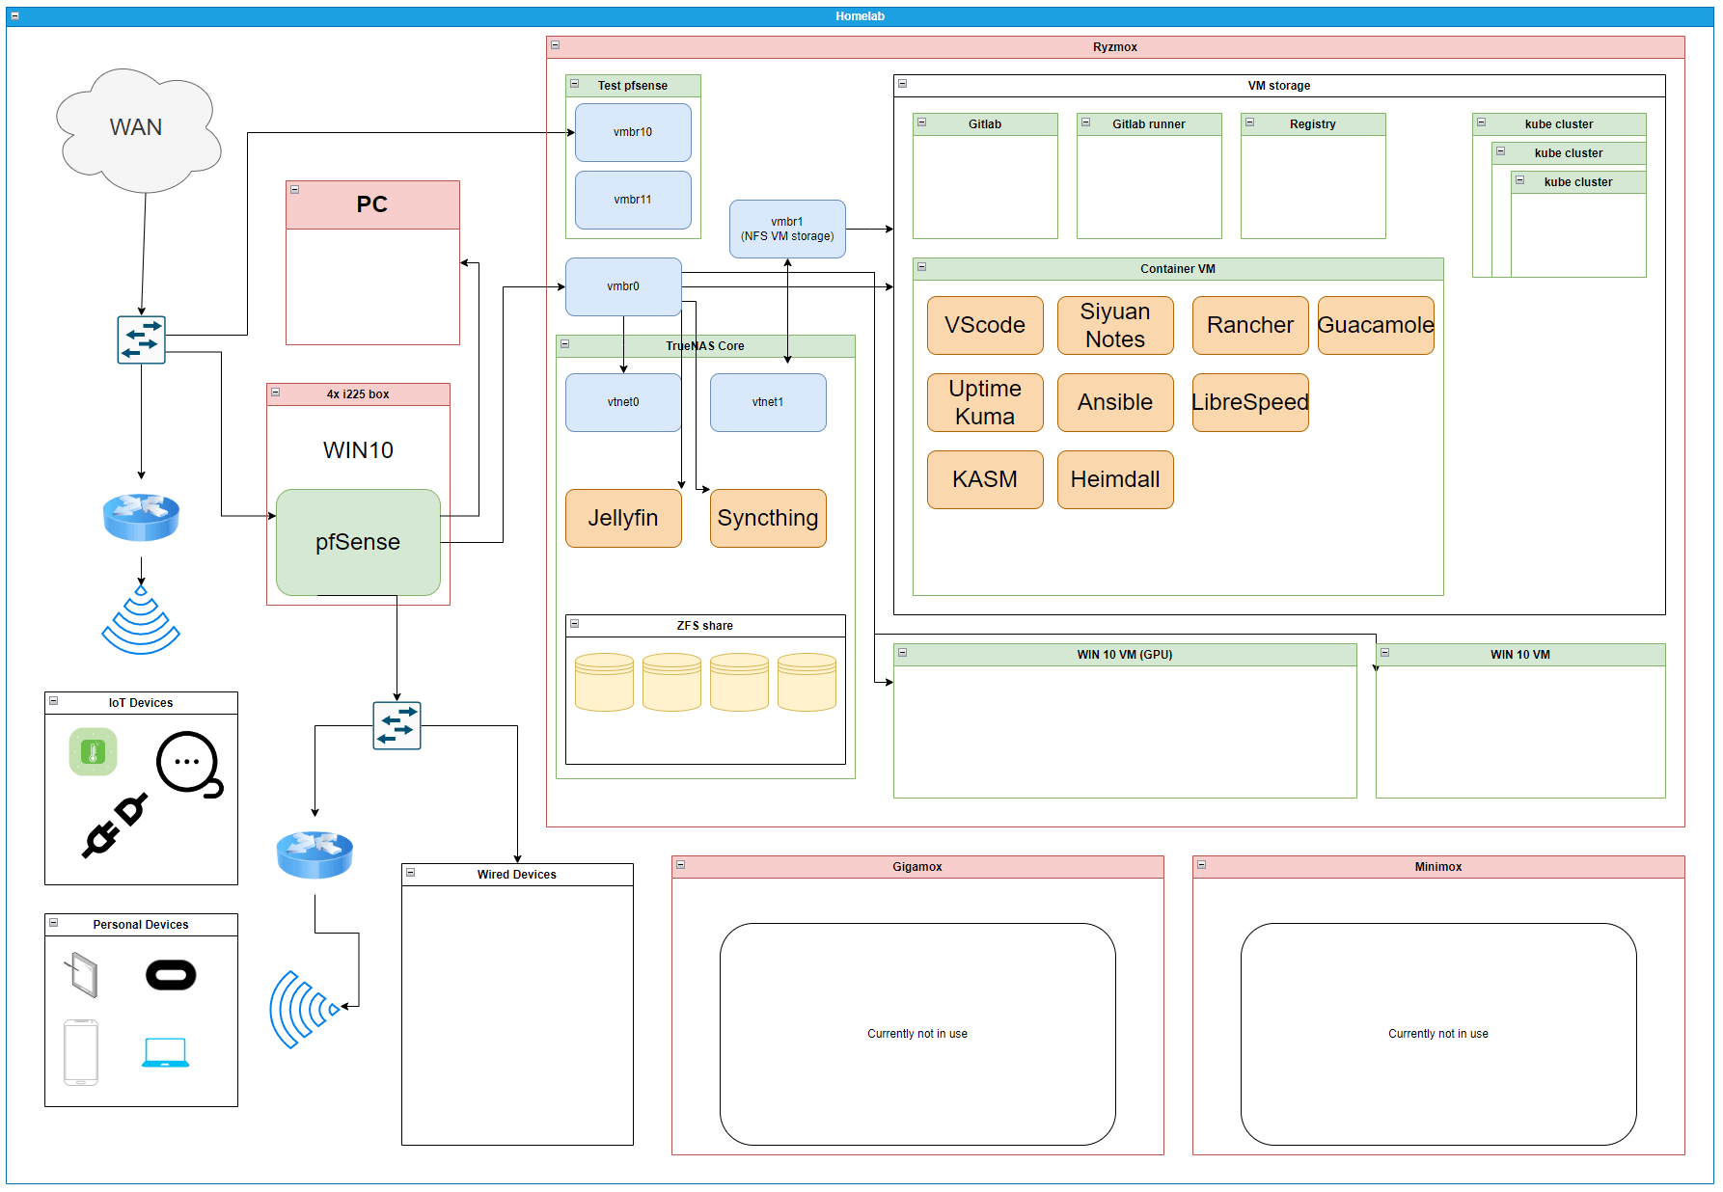Select the speech bubble icon in IoT Devices
1723x1192 pixels.
click(x=189, y=764)
